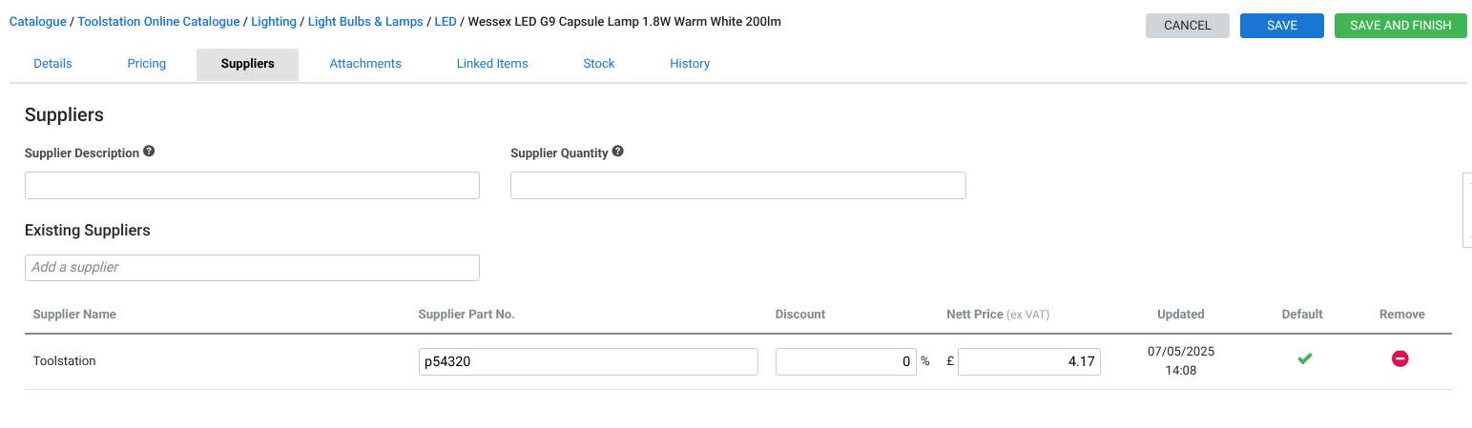Viewport: 1472px width, 428px height.
Task: Remove the Toolstation supplier
Action: (x=1399, y=358)
